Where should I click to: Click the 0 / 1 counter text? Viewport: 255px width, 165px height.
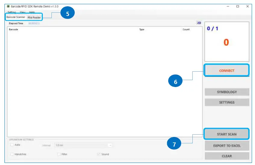[212, 29]
